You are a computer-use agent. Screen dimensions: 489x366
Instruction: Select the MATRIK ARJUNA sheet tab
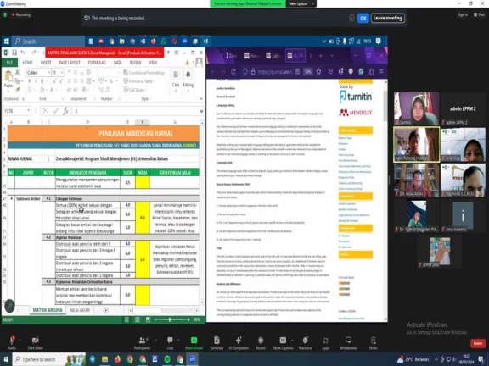point(48,310)
